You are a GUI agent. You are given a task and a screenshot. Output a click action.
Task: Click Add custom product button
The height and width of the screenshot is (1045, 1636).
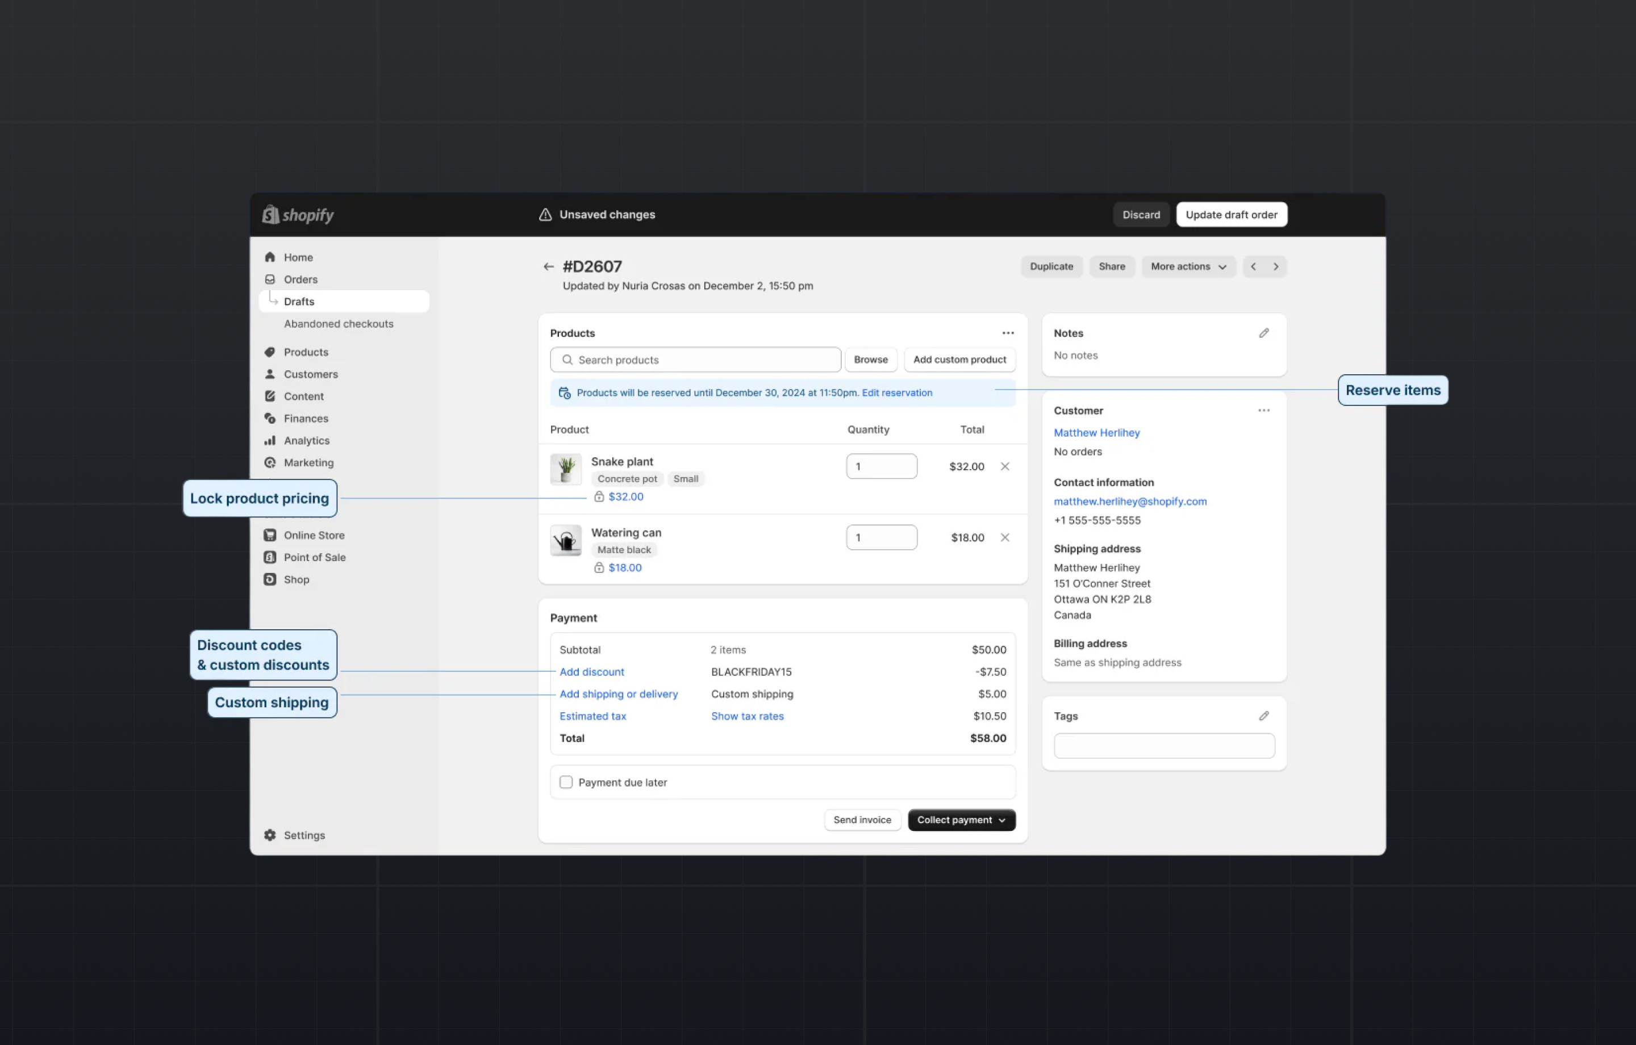(959, 360)
